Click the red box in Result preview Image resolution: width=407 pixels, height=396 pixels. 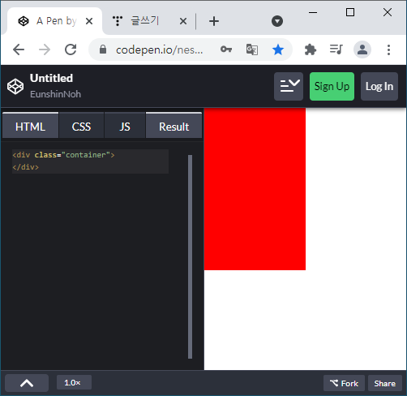pyautogui.click(x=255, y=189)
